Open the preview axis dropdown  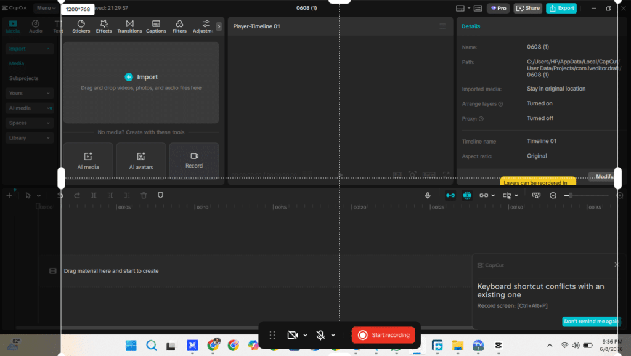516,196
